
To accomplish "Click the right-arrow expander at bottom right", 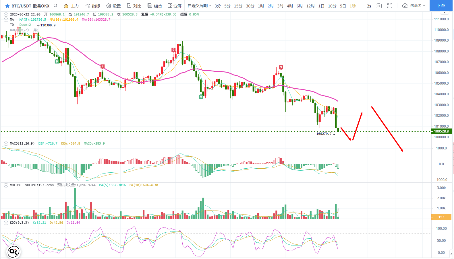I will pos(451,254).
